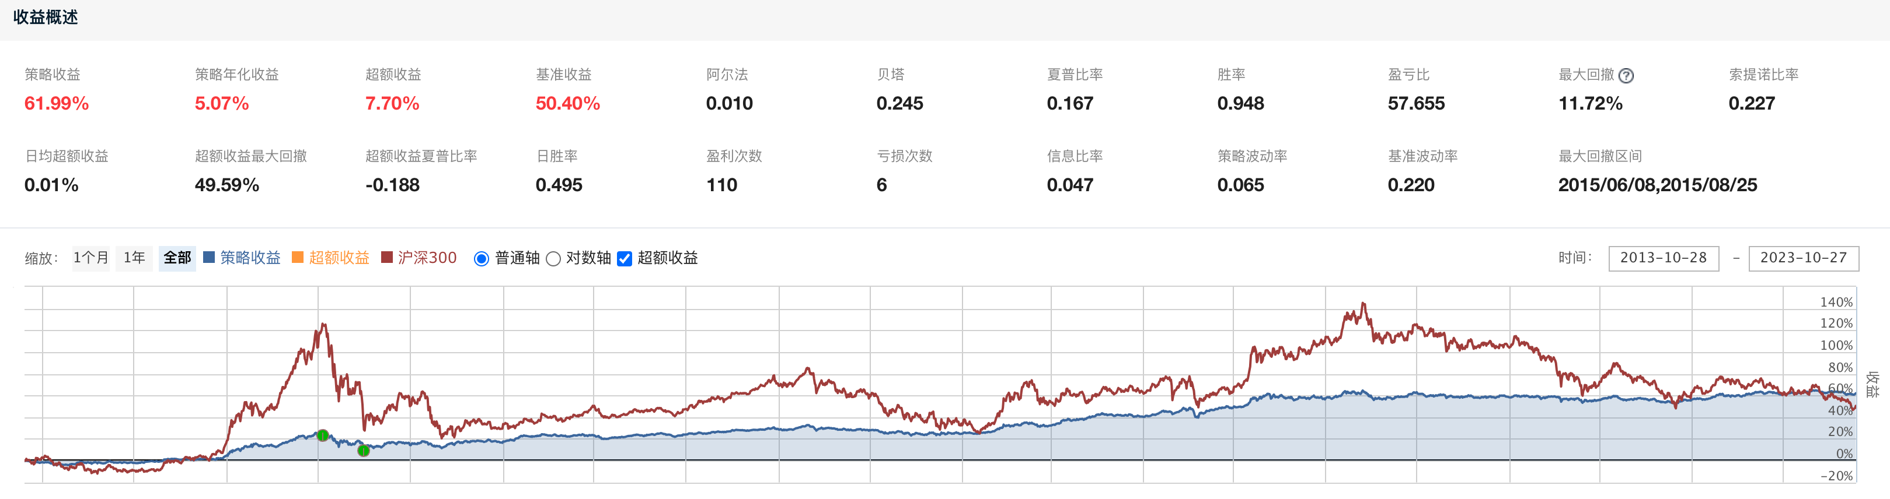
Task: Uncheck the 超额收益 checkbox
Action: click(625, 259)
